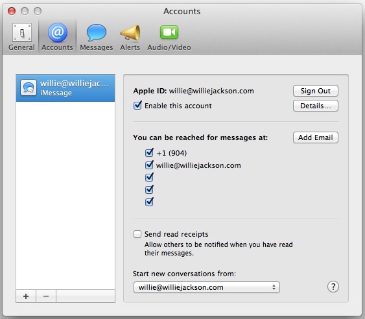This screenshot has height=319, width=365.
Task: Open Audio/Video camera preferences
Action: point(169,37)
